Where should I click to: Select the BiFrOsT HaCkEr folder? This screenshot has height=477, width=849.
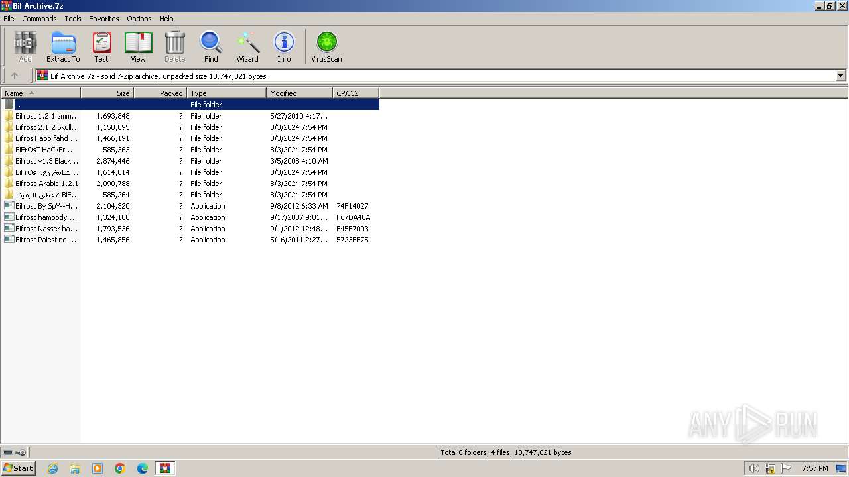tap(190, 150)
